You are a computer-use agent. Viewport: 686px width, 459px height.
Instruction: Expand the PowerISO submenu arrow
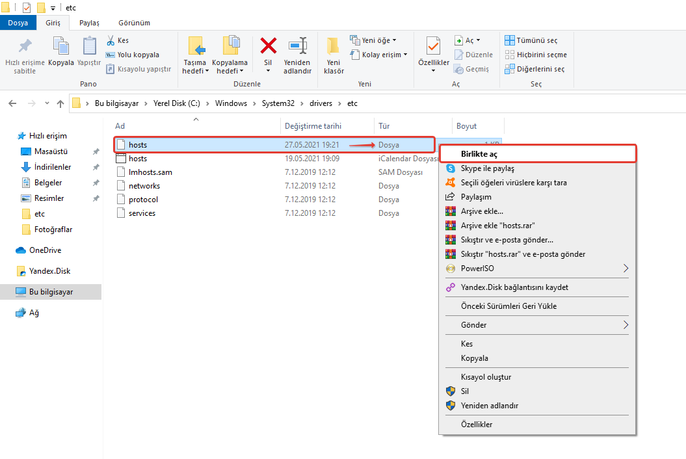pos(626,269)
